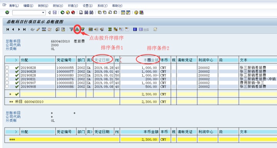Open the 转到(G) menu
277x148 pixels.
click(x=43, y=6)
